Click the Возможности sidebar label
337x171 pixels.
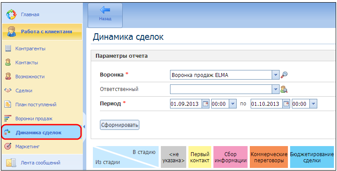[x=30, y=77]
